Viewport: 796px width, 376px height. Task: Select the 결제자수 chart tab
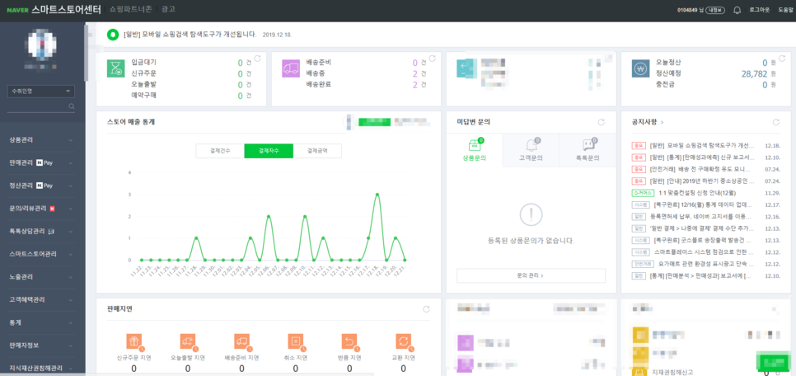coord(269,151)
